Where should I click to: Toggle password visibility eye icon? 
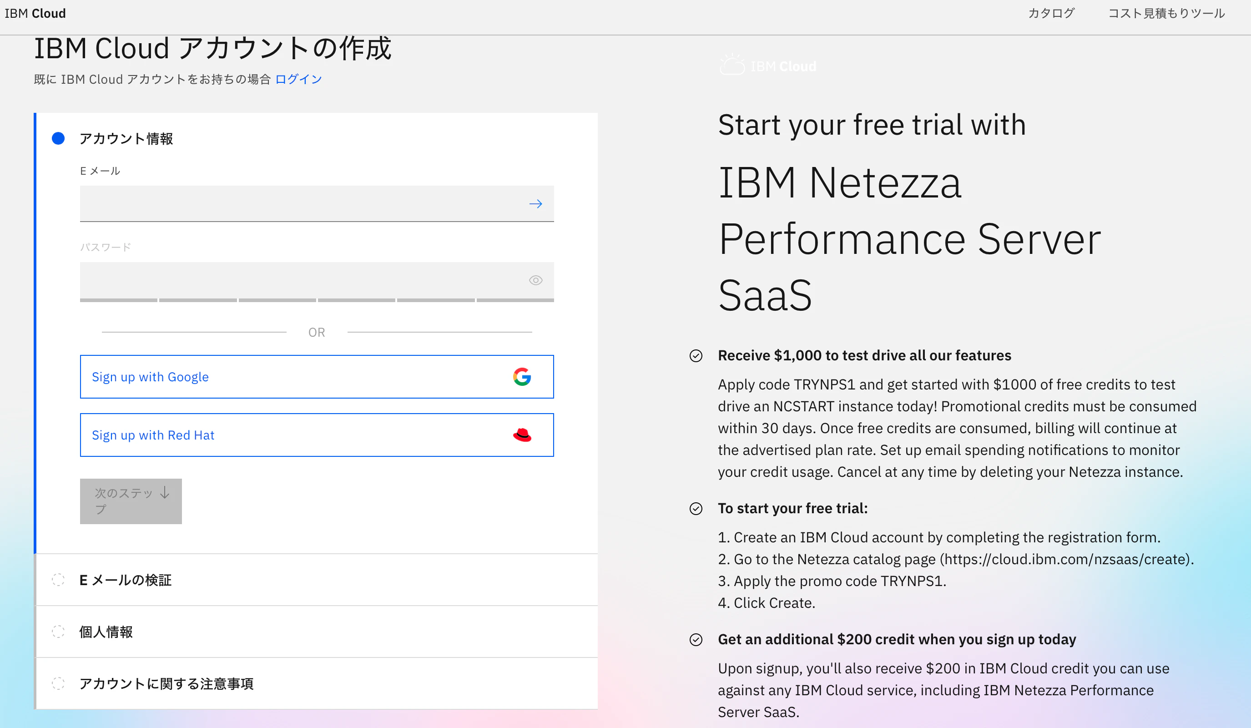point(535,280)
